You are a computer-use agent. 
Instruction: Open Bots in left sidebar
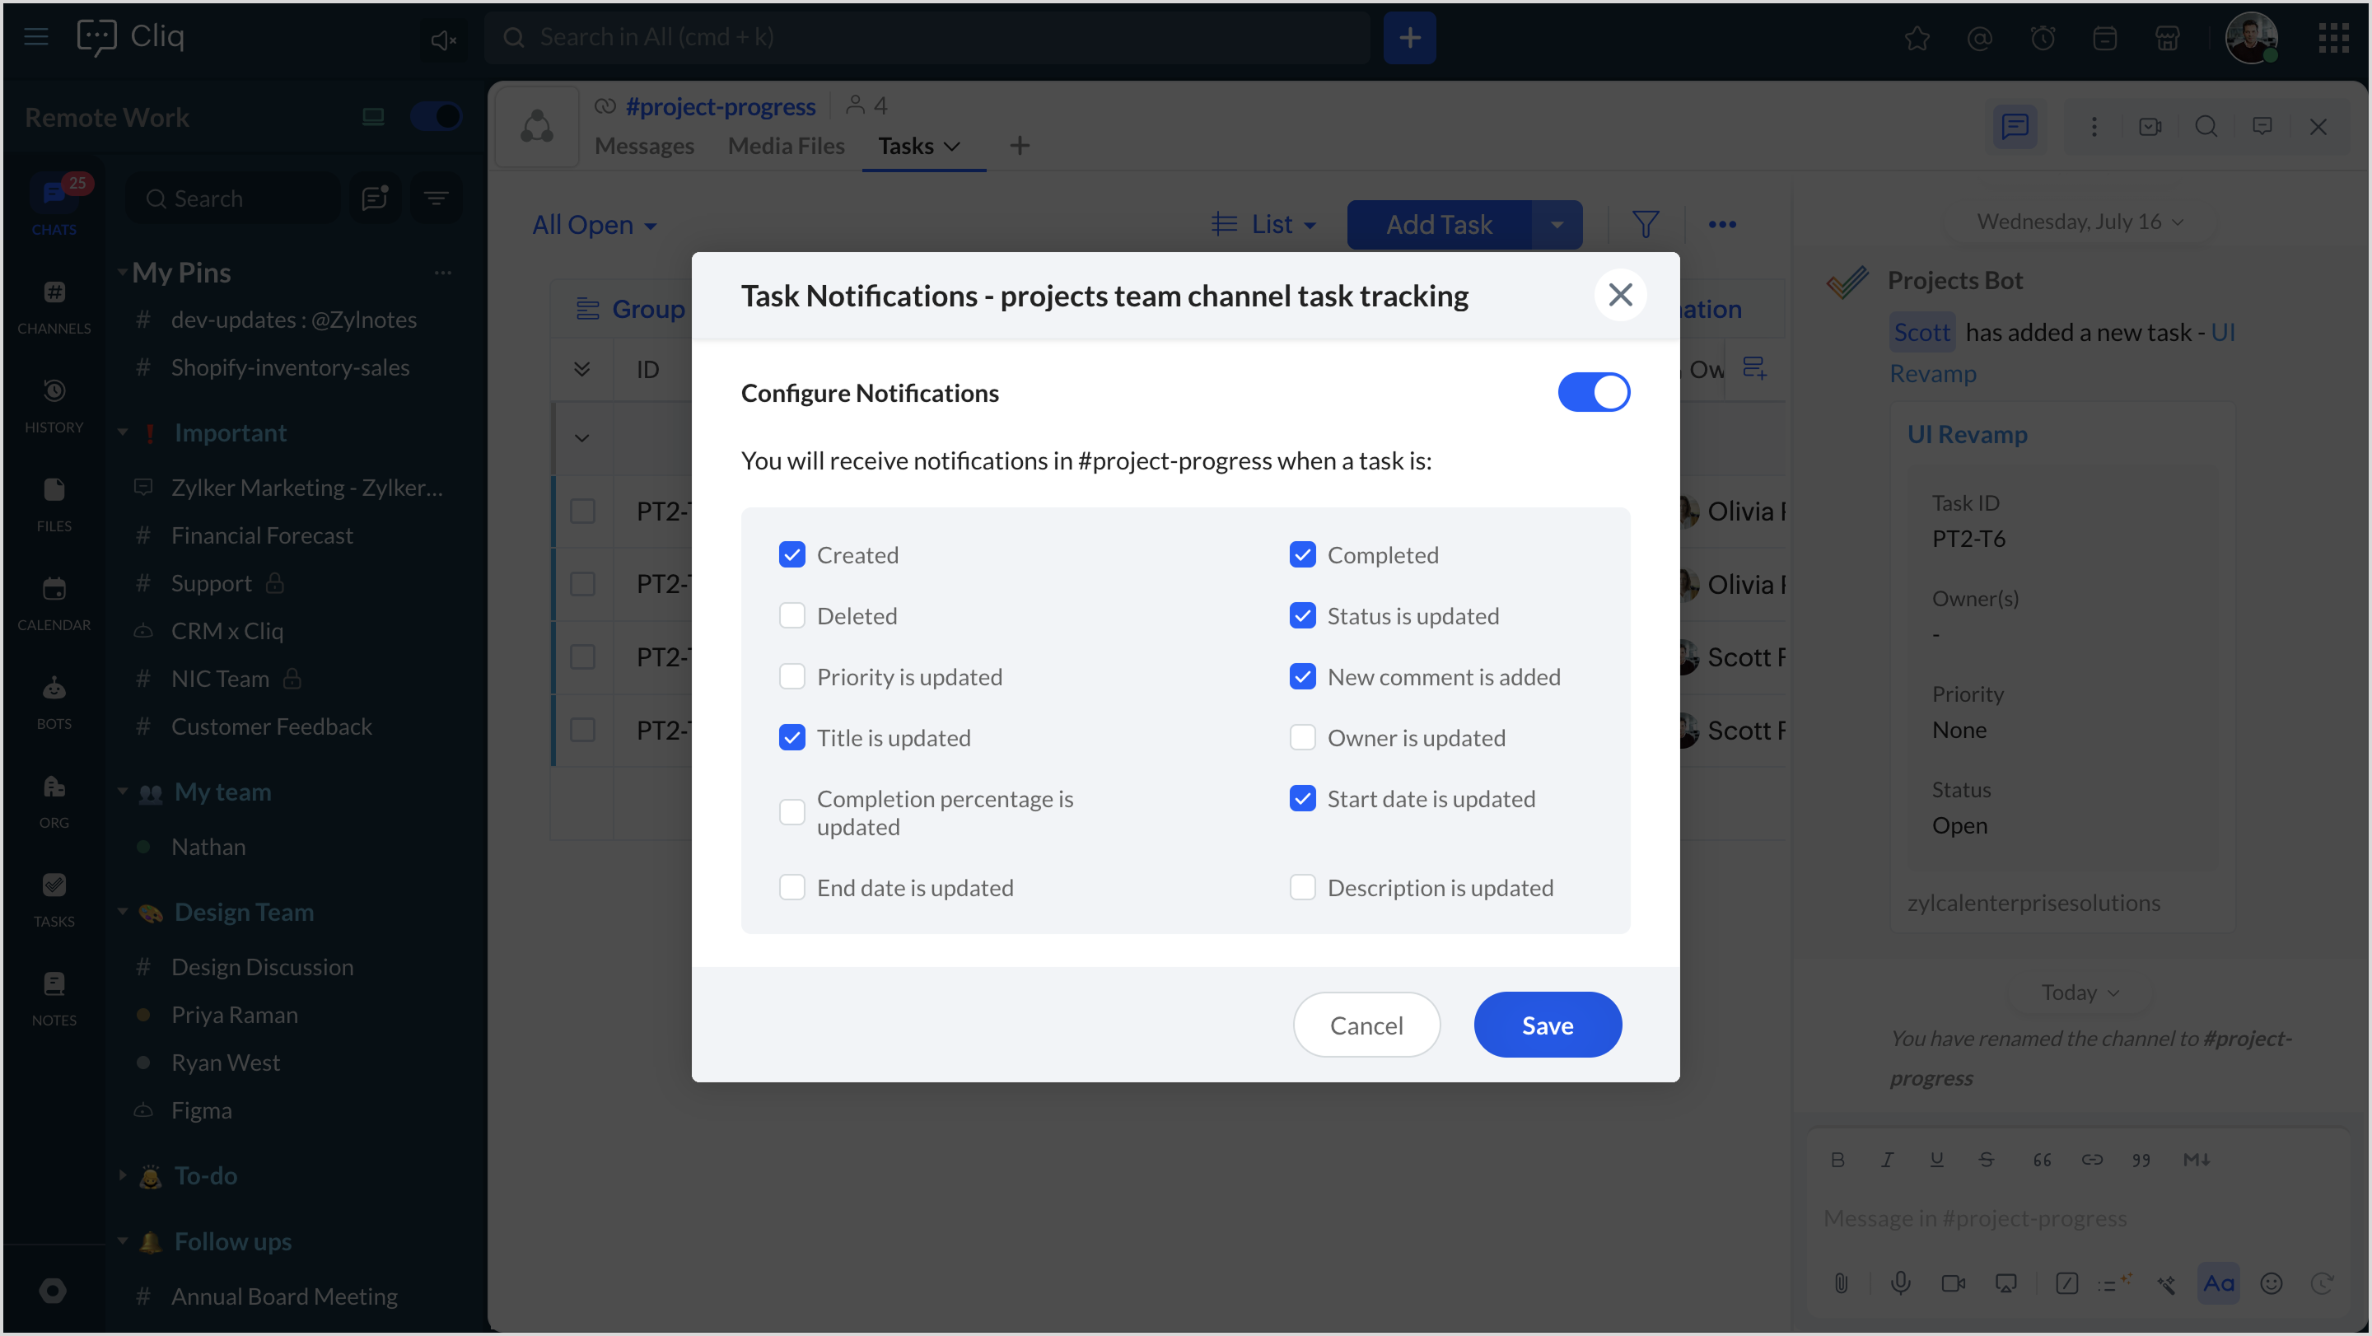[54, 703]
